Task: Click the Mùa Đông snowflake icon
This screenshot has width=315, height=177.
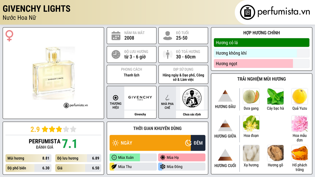Action: click(163, 167)
